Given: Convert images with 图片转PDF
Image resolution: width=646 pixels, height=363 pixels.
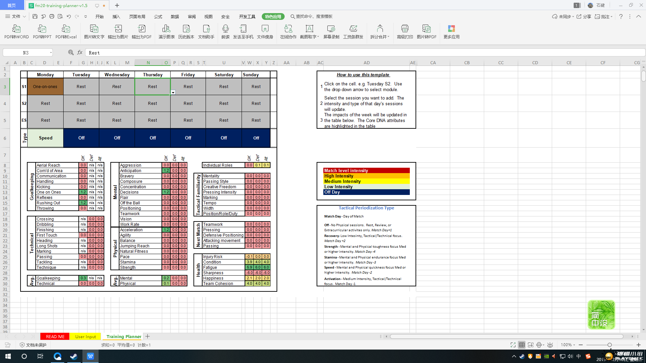Looking at the screenshot, I should tap(427, 32).
